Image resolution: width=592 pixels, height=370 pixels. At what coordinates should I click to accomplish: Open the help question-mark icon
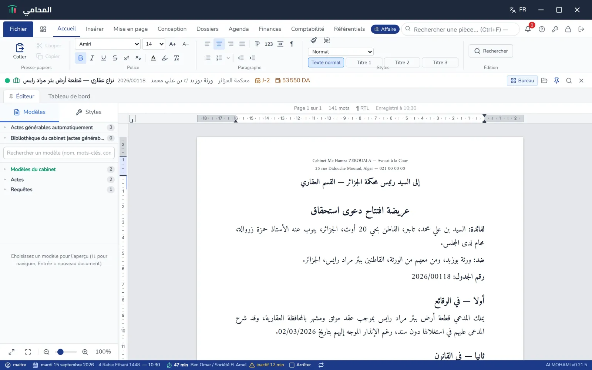pyautogui.click(x=542, y=29)
